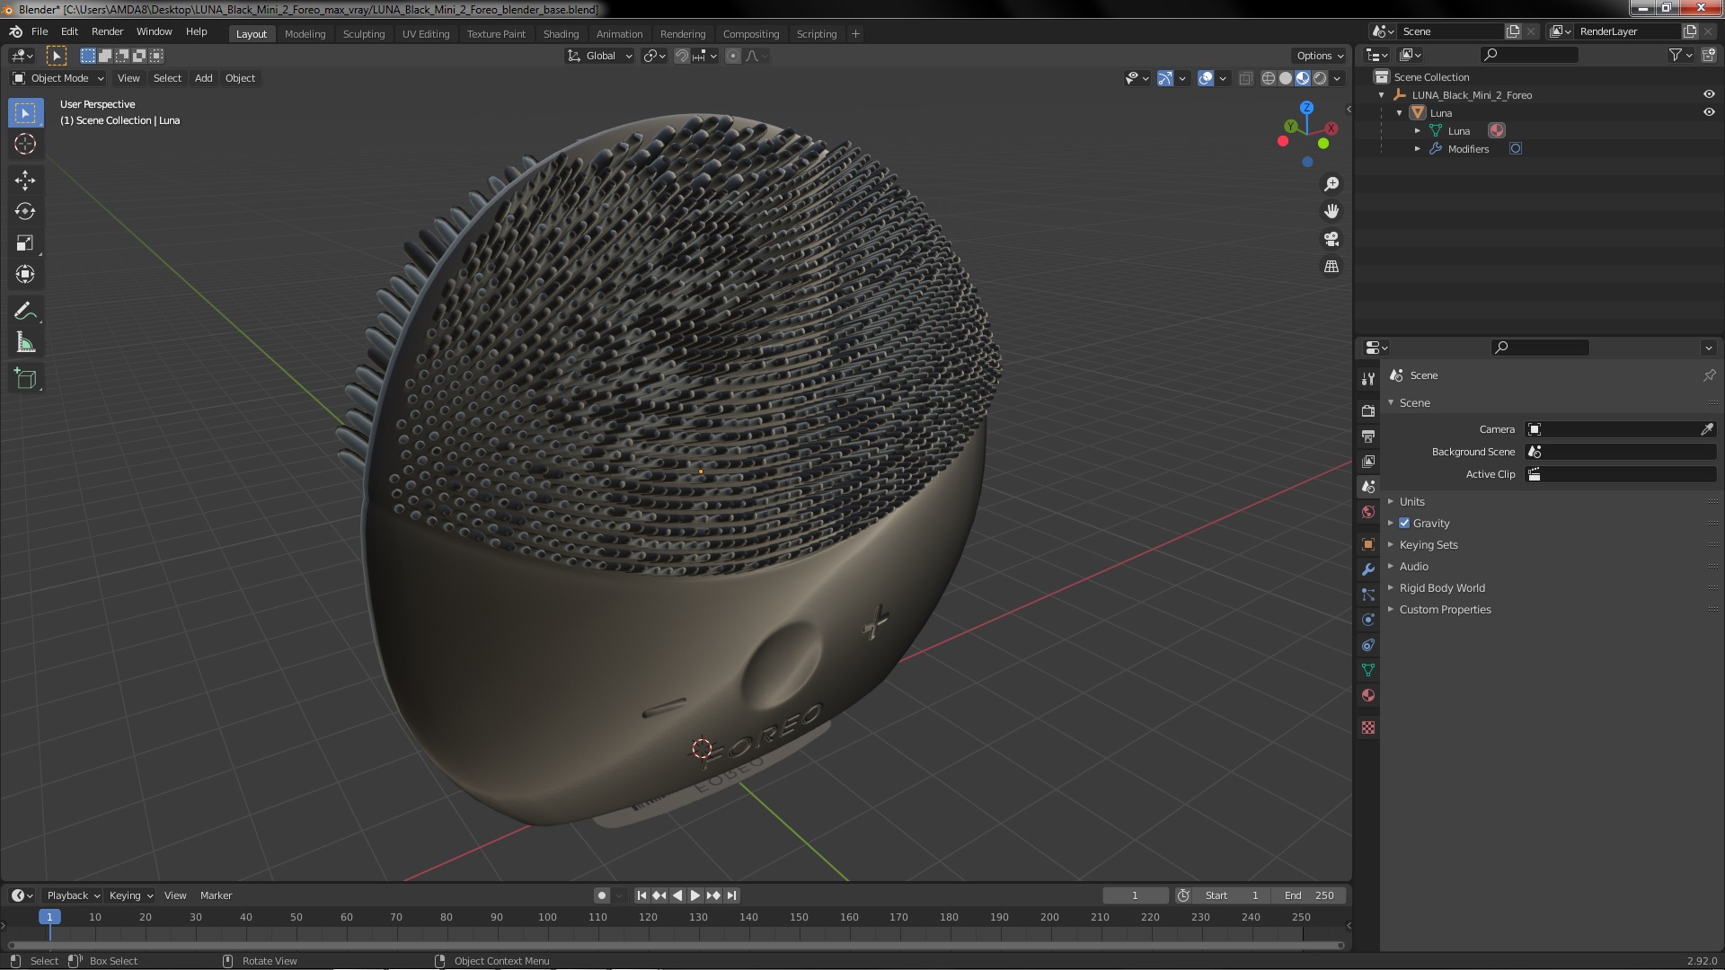The image size is (1725, 970).
Task: Expand the Units panel
Action: 1411,501
